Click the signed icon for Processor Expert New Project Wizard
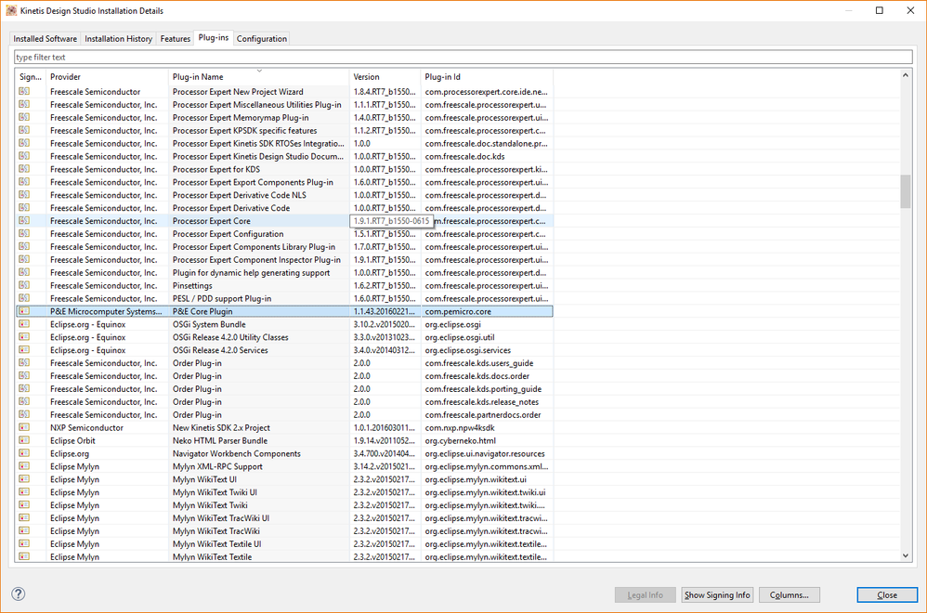The height and width of the screenshot is (613, 927). point(24,91)
